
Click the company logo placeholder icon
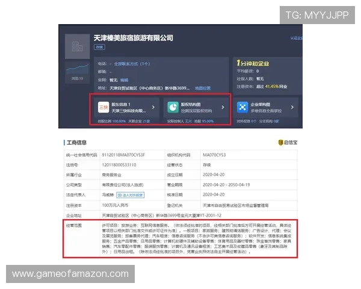(77, 46)
